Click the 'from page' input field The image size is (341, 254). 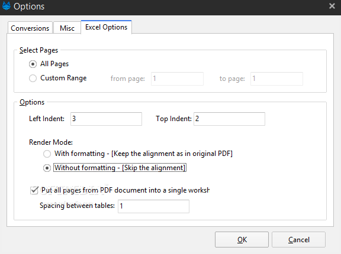click(177, 79)
